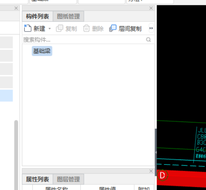The image size is (206, 190).
Task: Click the JL beam annotation text
Action: [202, 131]
